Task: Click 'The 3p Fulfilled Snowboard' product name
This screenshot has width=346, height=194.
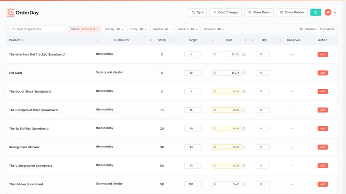Action: coord(29,128)
